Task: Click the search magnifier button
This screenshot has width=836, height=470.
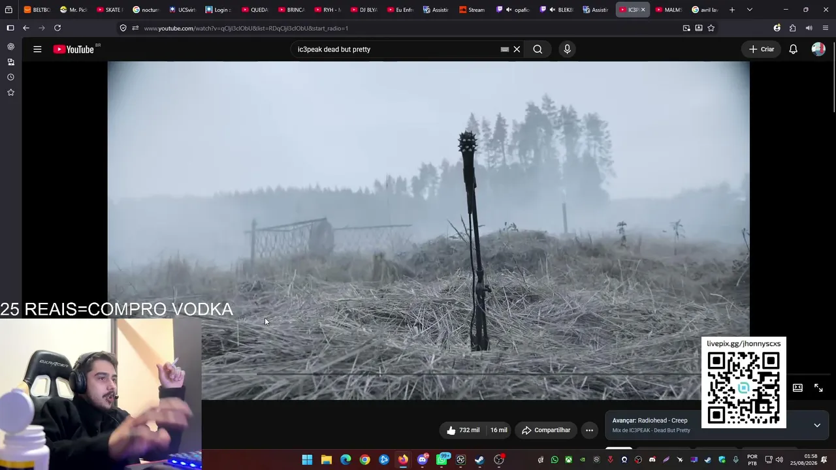Action: point(538,49)
